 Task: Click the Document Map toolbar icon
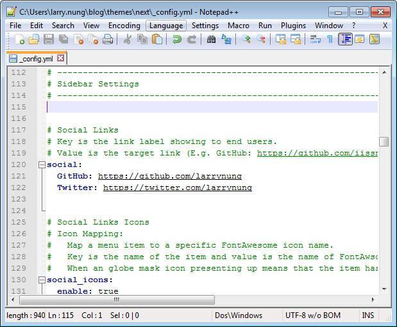[x=375, y=40]
